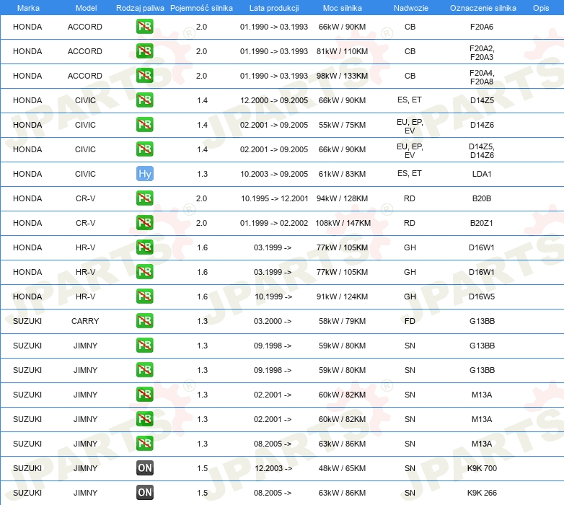Select engine code K9K 700
This screenshot has height=505, width=564.
point(482,468)
